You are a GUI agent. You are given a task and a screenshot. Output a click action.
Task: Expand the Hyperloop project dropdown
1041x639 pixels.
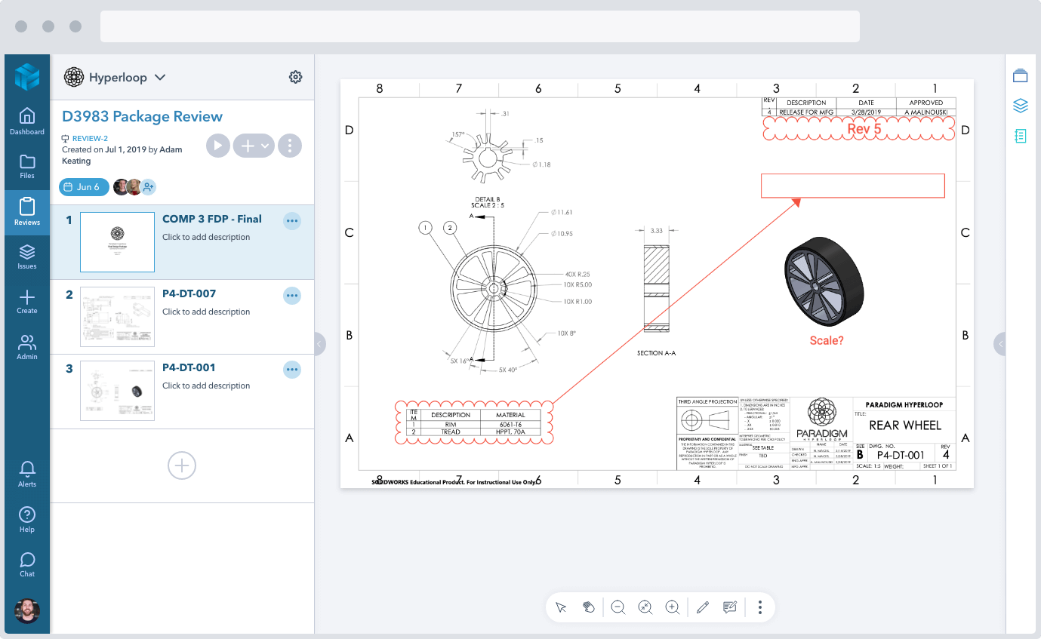[x=160, y=77]
